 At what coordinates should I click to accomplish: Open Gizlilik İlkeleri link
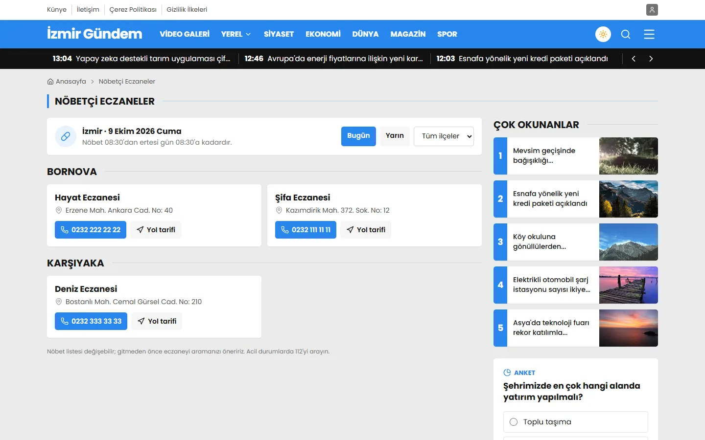click(187, 10)
